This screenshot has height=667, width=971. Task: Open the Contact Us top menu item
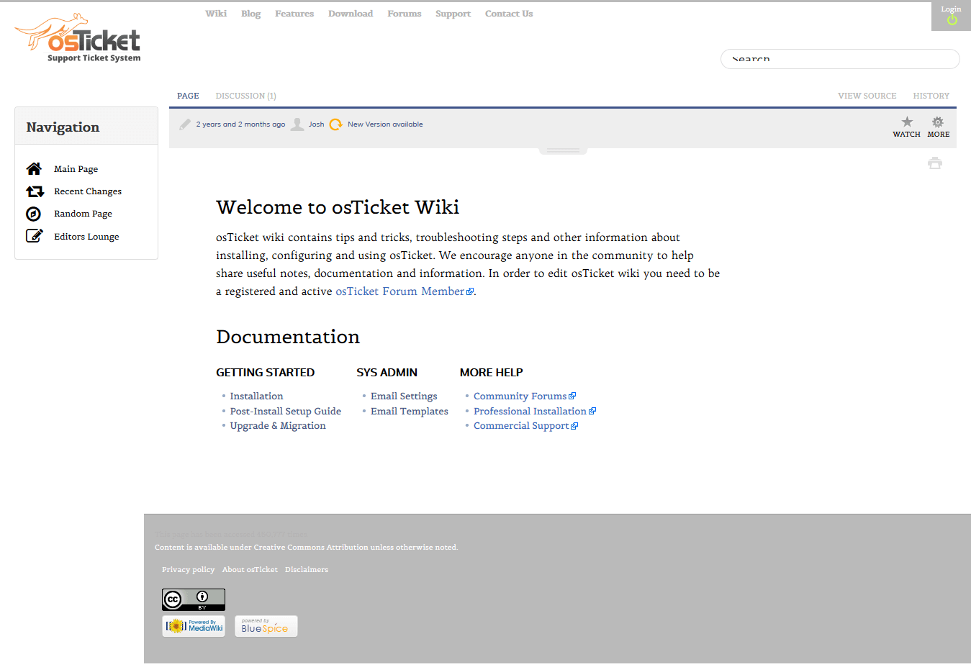(x=509, y=14)
